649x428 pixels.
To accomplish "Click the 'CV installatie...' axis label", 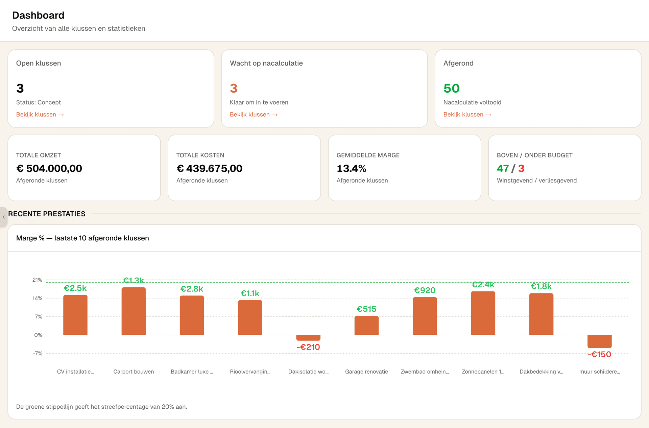I will coord(75,372).
